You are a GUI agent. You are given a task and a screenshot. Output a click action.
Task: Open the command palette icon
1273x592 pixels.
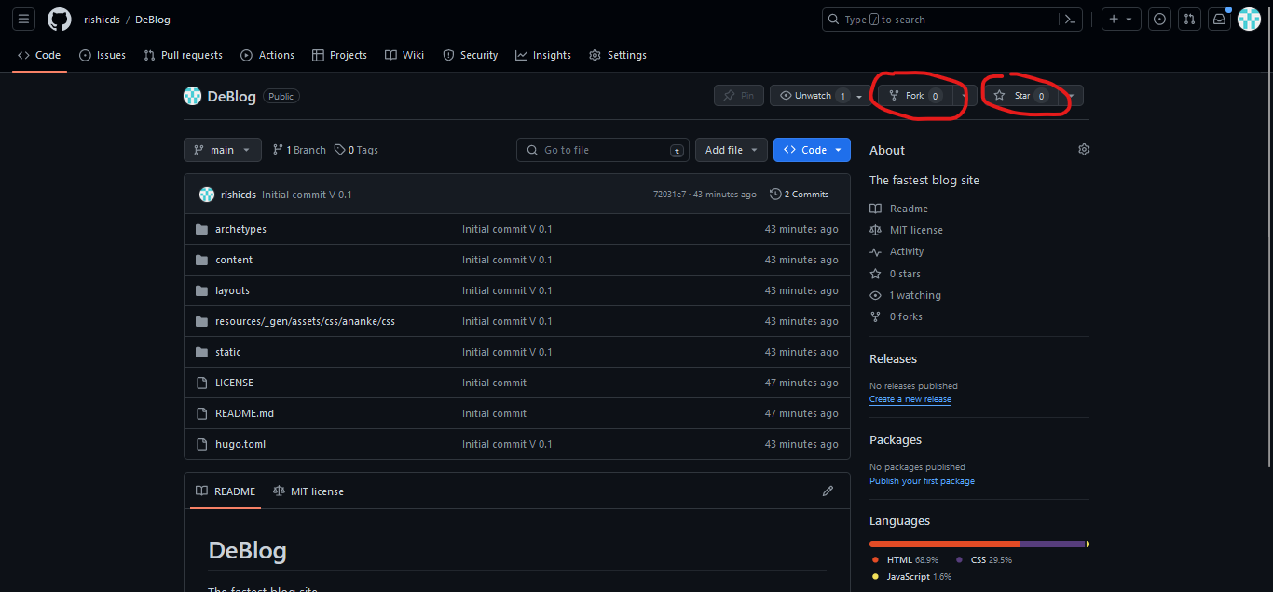click(1071, 20)
